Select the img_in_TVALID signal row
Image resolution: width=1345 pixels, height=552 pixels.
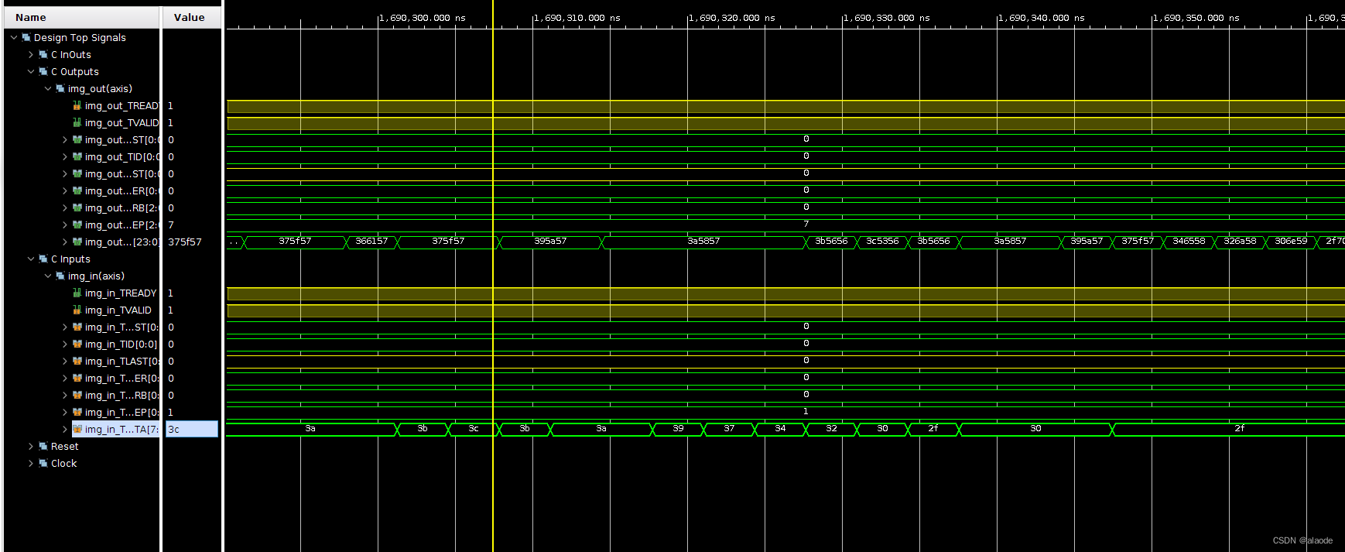pos(118,310)
